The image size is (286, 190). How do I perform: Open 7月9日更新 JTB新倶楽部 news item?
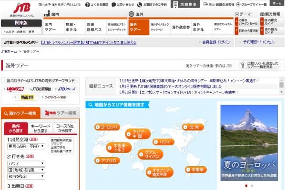[x=171, y=86]
